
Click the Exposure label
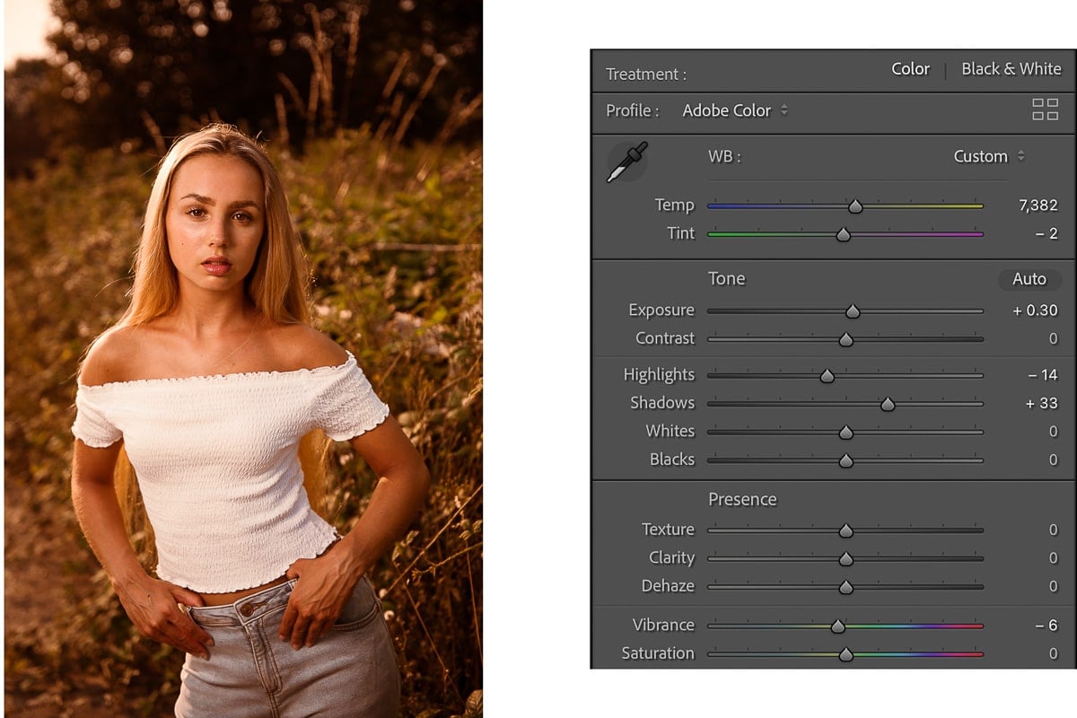click(x=661, y=311)
